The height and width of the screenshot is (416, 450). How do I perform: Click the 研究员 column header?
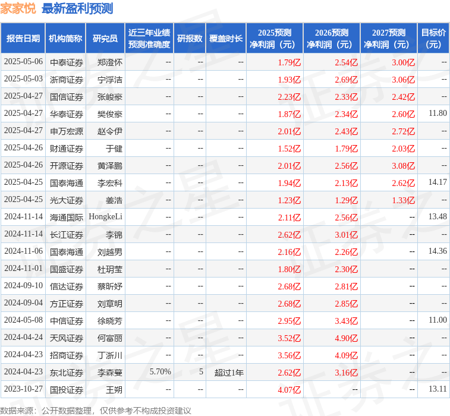pos(105,39)
